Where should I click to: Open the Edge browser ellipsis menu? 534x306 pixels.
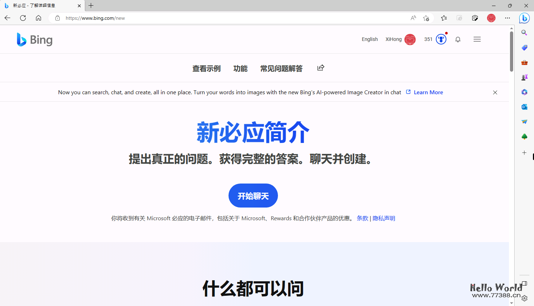tap(508, 18)
